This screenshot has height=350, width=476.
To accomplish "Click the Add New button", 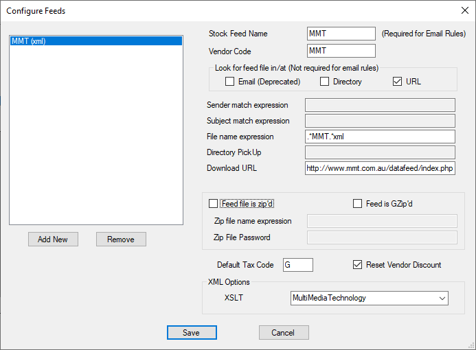I will pyautogui.click(x=53, y=240).
